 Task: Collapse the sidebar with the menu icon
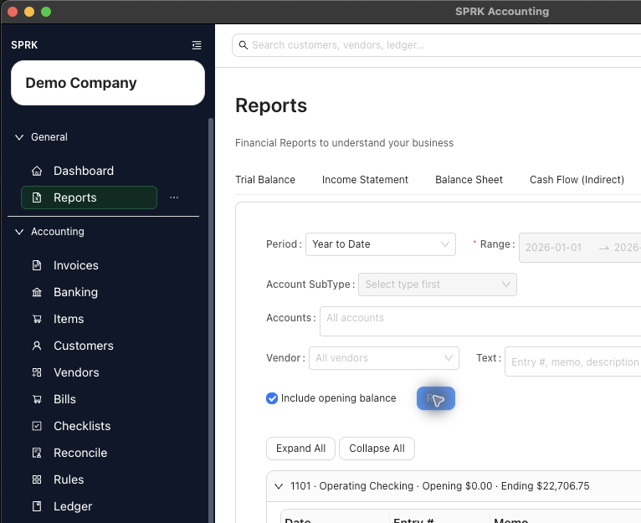coord(197,45)
